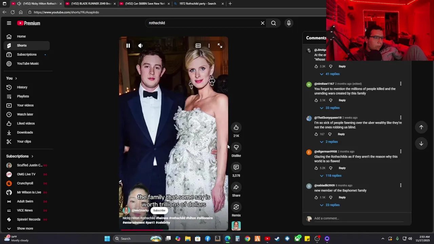The image size is (434, 244).
Task: Go to previous Short with up arrow
Action: (x=421, y=127)
